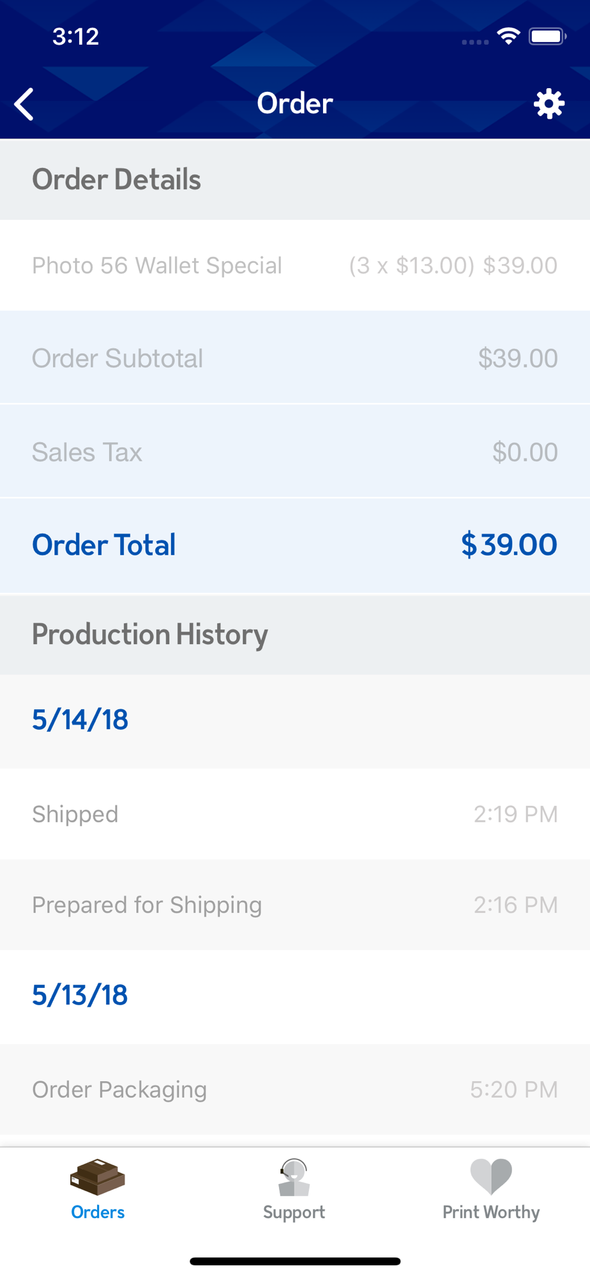
Task: Tap the Order Total row
Action: point(294,545)
